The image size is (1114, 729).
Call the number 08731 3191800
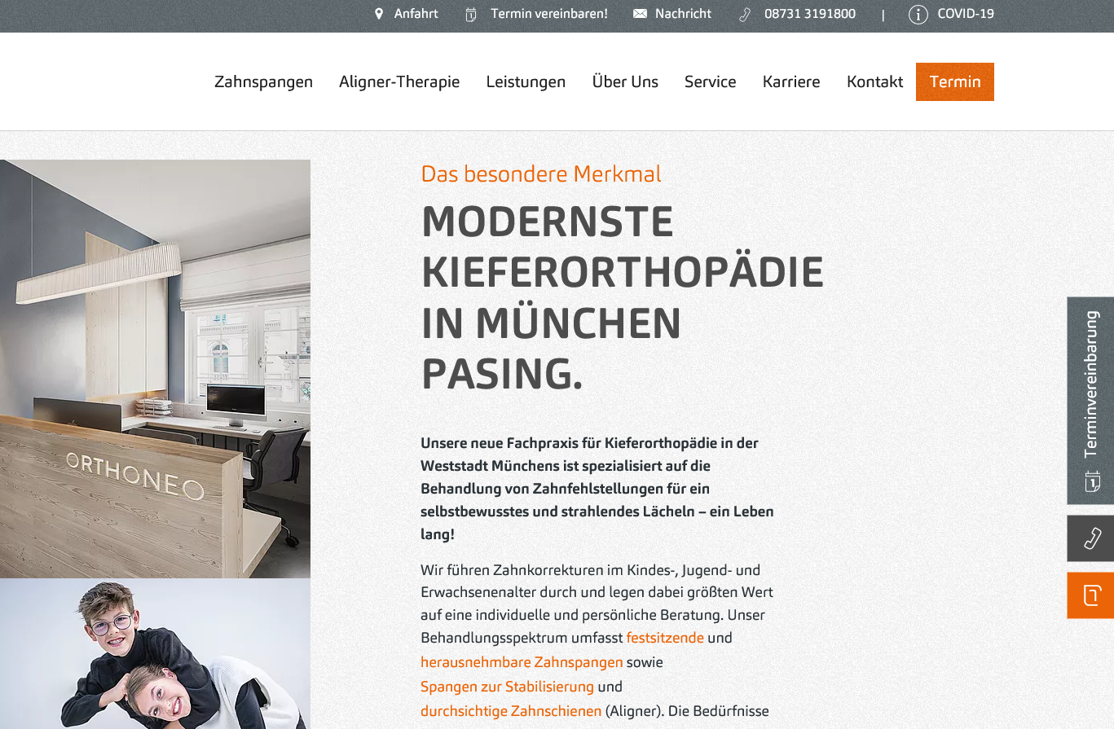[x=810, y=14]
